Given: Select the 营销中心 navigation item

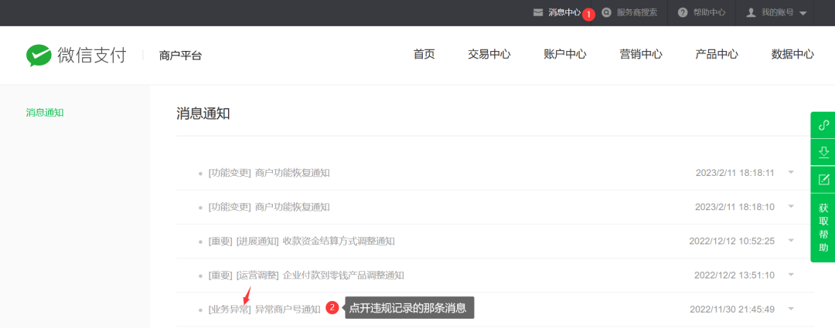Looking at the screenshot, I should click(x=640, y=54).
